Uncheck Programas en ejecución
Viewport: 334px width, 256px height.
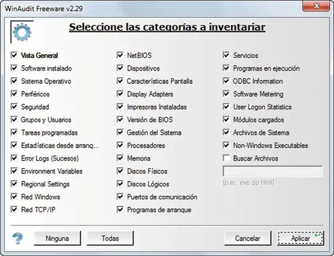point(226,68)
